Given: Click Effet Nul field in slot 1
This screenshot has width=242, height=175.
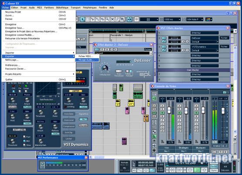Looking at the screenshot, I should click(x=205, y=33).
